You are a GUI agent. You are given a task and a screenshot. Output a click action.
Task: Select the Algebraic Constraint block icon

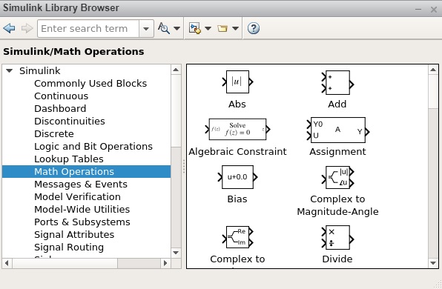pyautogui.click(x=237, y=129)
